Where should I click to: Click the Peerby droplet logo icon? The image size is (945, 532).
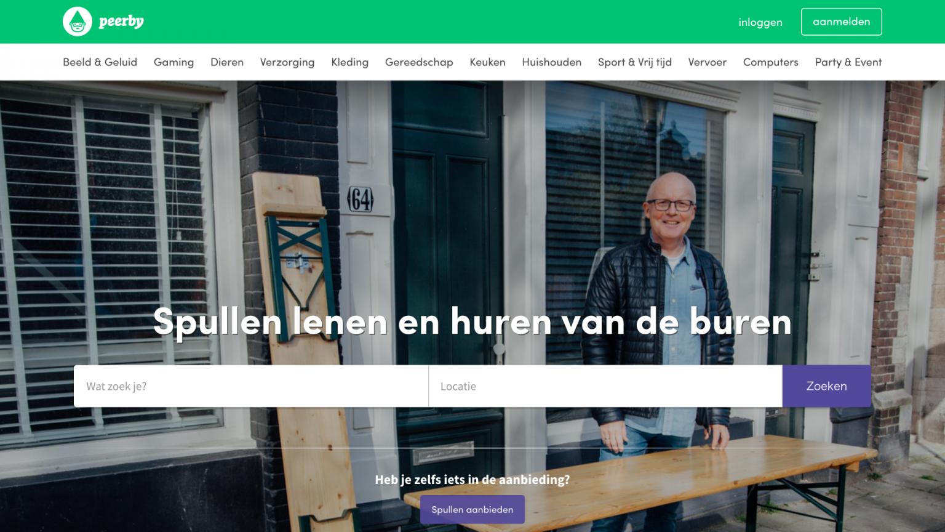click(x=78, y=22)
